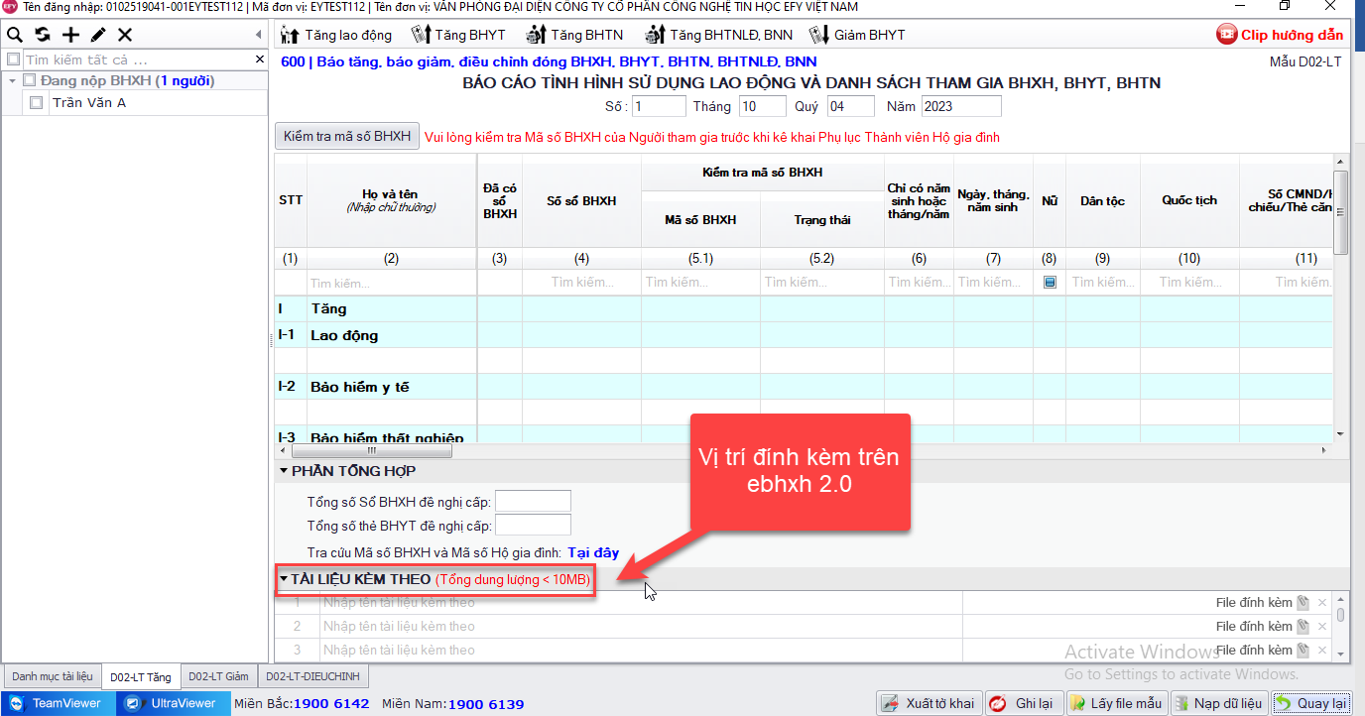
Task: Switch to the D02-LT Giảm tab
Action: pyautogui.click(x=218, y=677)
